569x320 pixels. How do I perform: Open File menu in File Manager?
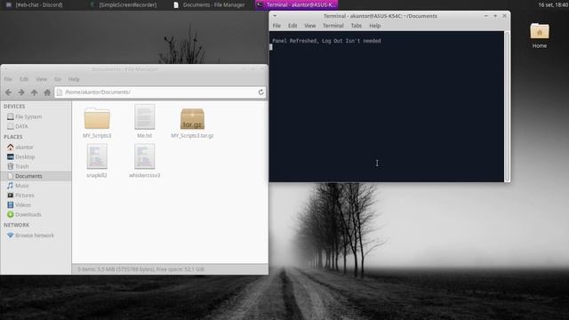pyautogui.click(x=8, y=79)
